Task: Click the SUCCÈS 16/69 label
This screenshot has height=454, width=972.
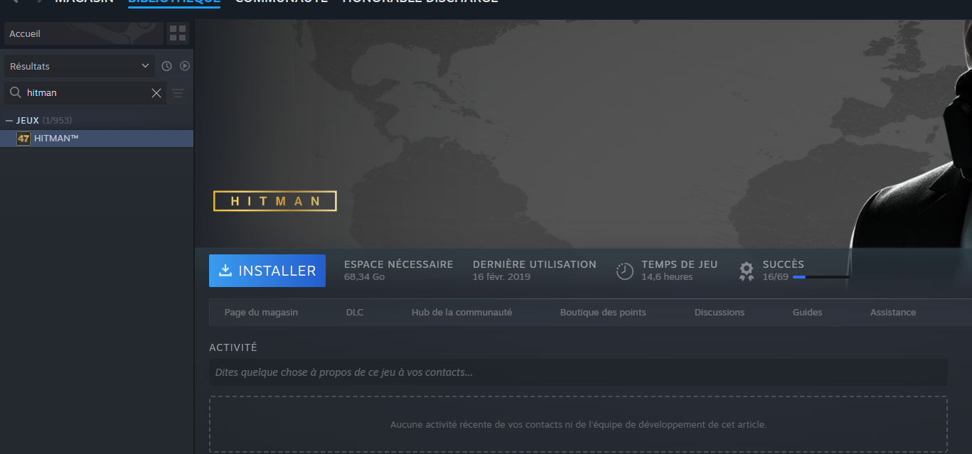Action: coord(783,270)
